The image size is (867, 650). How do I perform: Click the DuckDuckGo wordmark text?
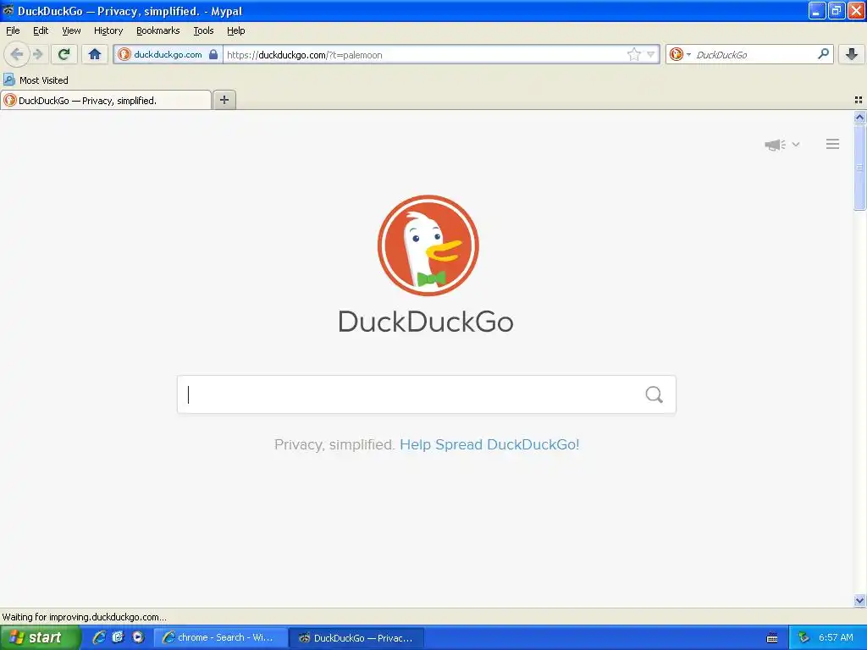click(x=426, y=322)
